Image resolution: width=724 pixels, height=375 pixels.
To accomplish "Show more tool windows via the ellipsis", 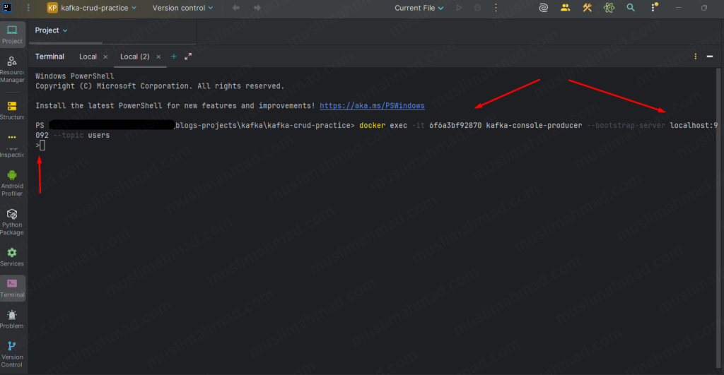I will point(12,138).
